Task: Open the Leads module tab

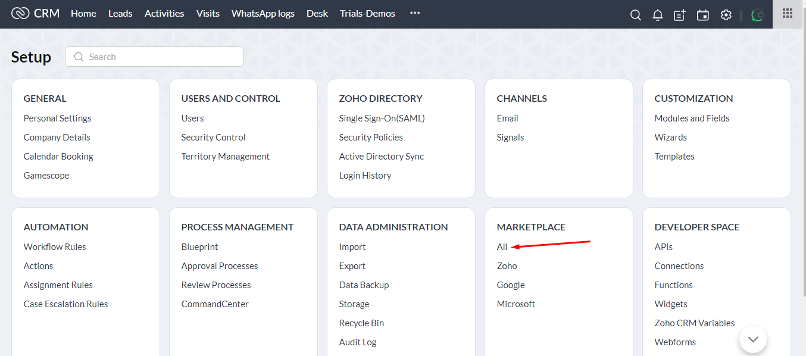Action: [120, 13]
